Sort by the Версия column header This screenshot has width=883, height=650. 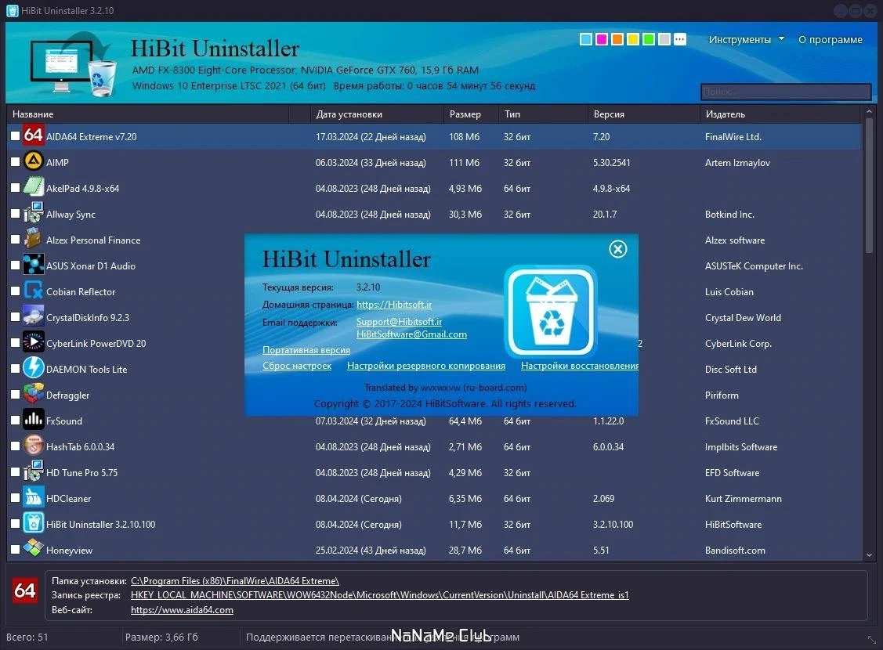[644, 114]
